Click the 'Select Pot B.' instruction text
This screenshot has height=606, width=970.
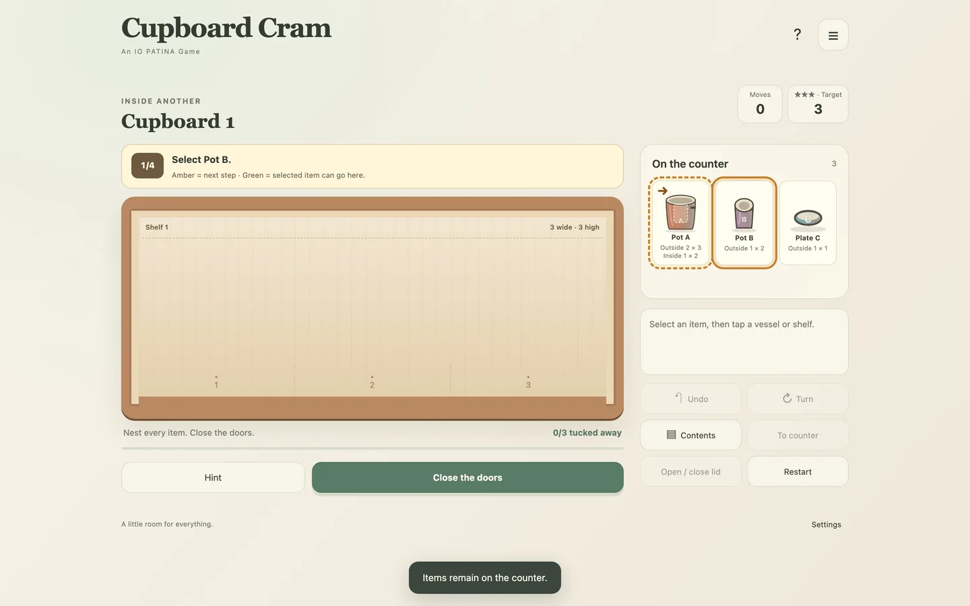(x=201, y=160)
